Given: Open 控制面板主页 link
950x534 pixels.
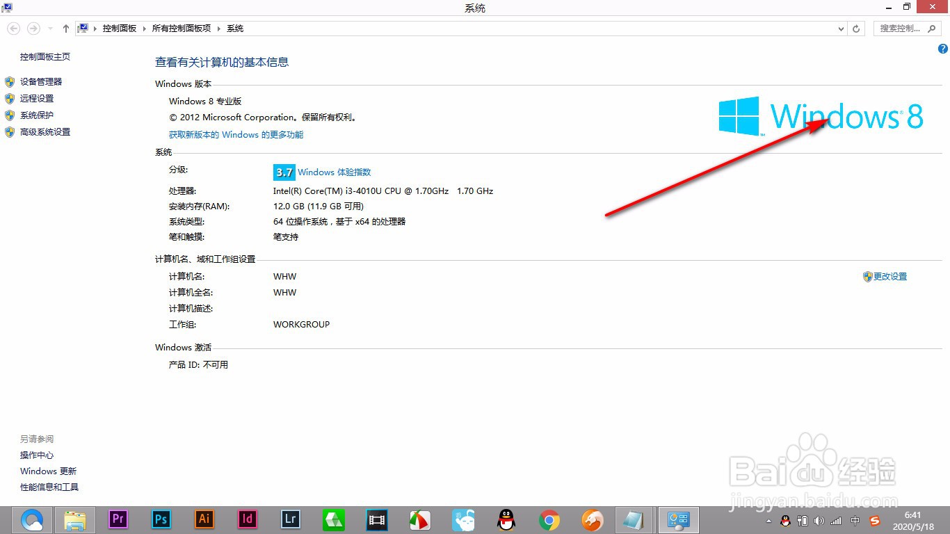Looking at the screenshot, I should tap(45, 57).
